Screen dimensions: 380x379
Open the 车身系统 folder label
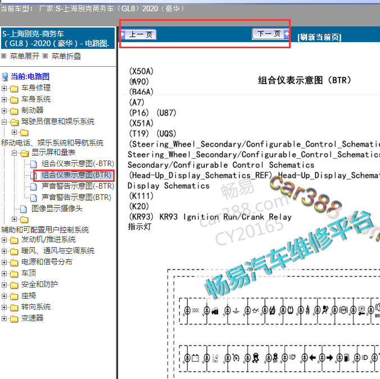[36, 99]
